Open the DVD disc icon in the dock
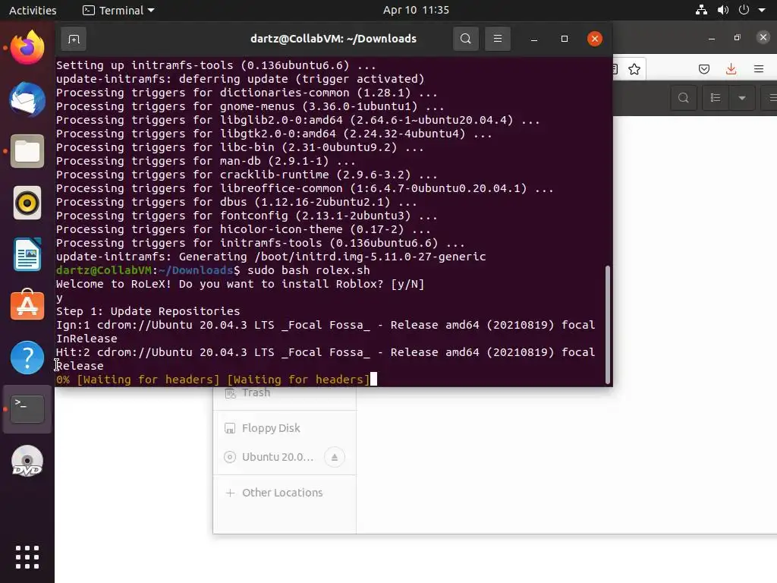 pos(27,461)
